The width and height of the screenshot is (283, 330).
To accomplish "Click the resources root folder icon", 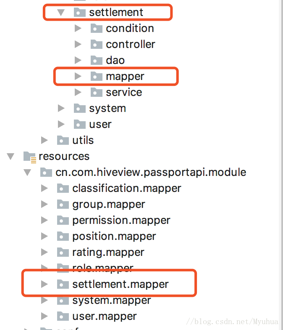I will click(x=29, y=157).
